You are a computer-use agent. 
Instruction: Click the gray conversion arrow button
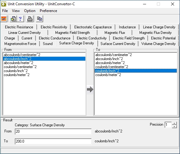[90, 89]
